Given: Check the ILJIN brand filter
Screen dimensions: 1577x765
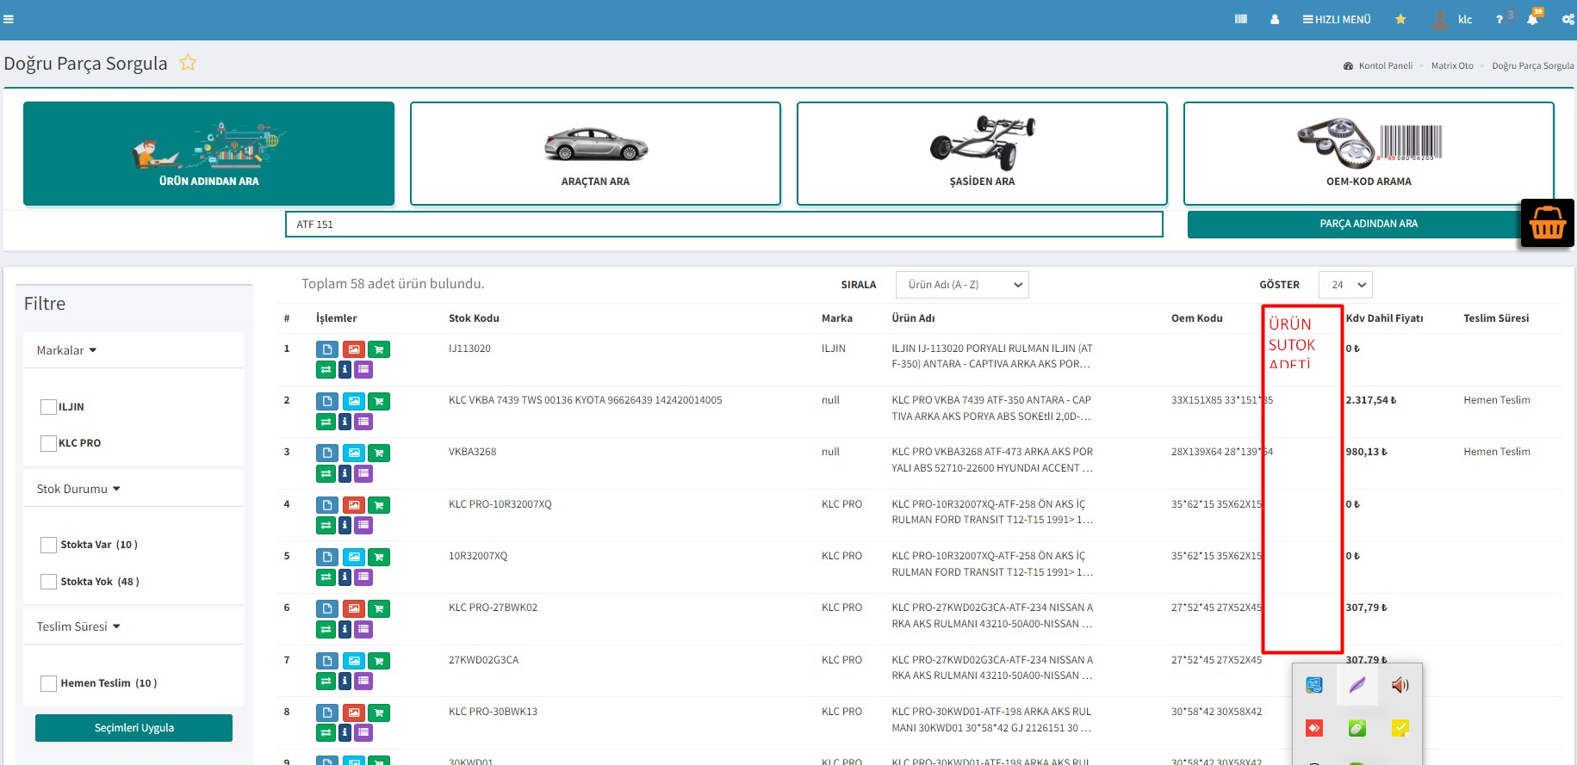Looking at the screenshot, I should tap(49, 407).
